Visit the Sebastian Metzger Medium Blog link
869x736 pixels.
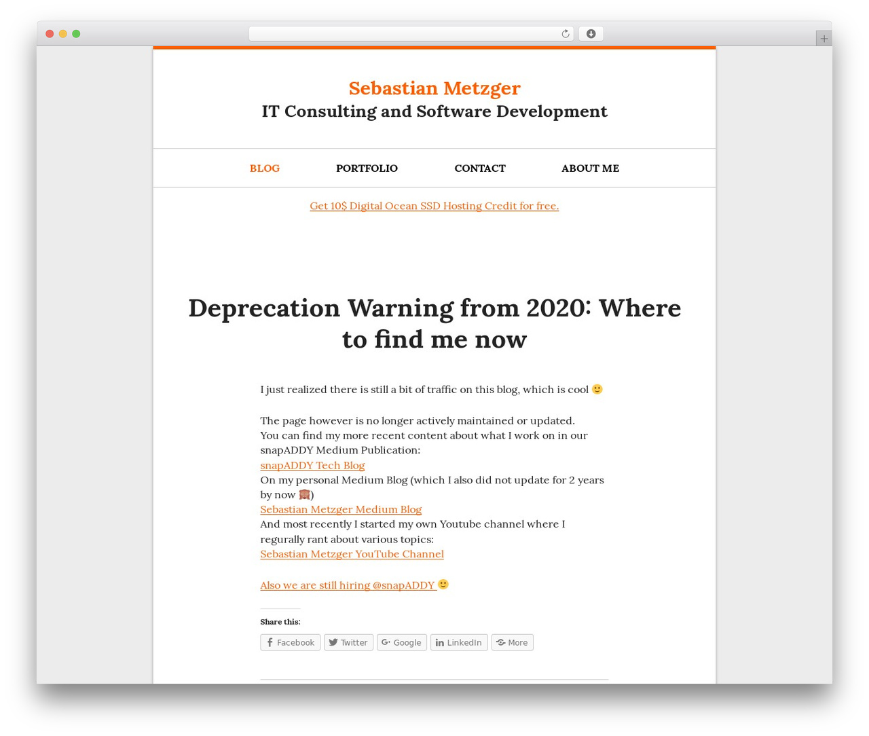coord(341,509)
